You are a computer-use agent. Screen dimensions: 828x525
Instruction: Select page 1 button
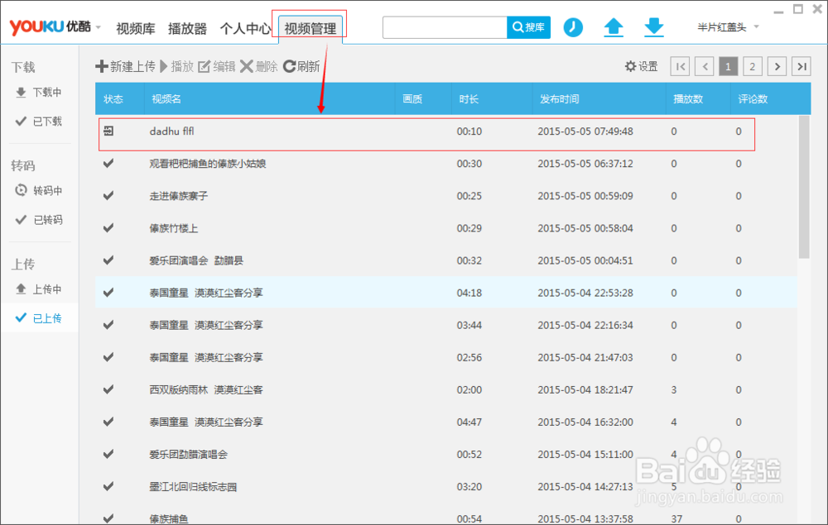tap(728, 66)
